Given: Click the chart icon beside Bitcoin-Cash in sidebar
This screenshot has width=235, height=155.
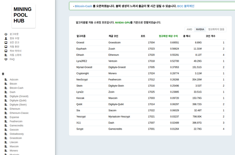Looking at the screenshot, I should [x=6, y=88].
